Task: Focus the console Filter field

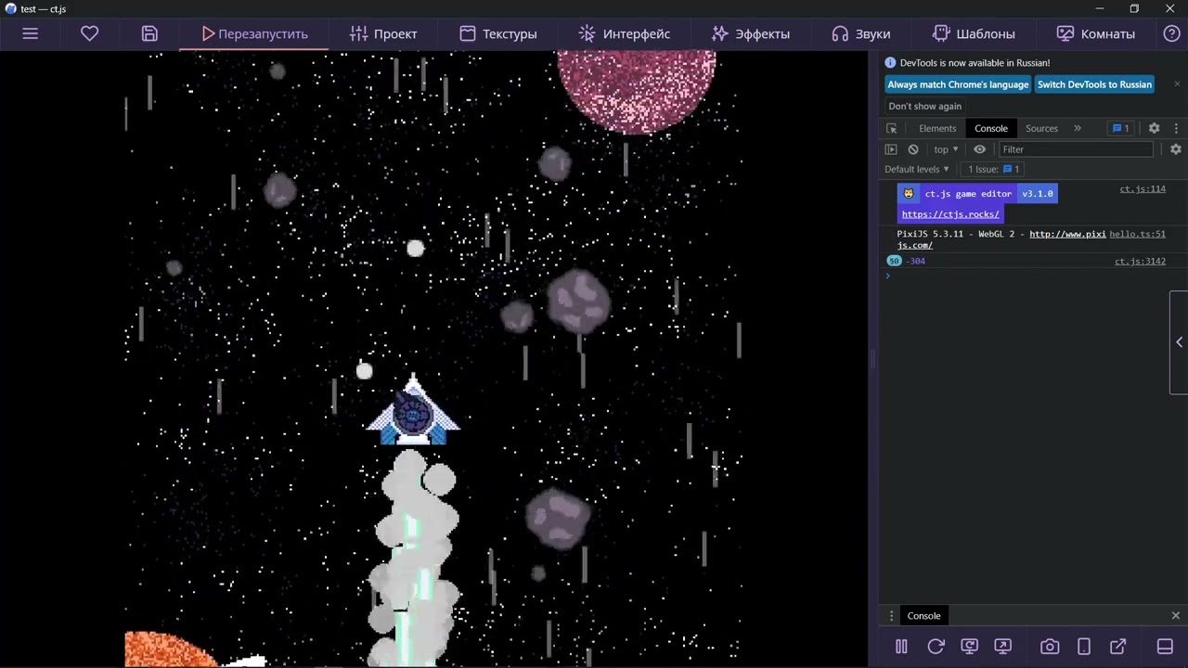Action: coord(1077,149)
